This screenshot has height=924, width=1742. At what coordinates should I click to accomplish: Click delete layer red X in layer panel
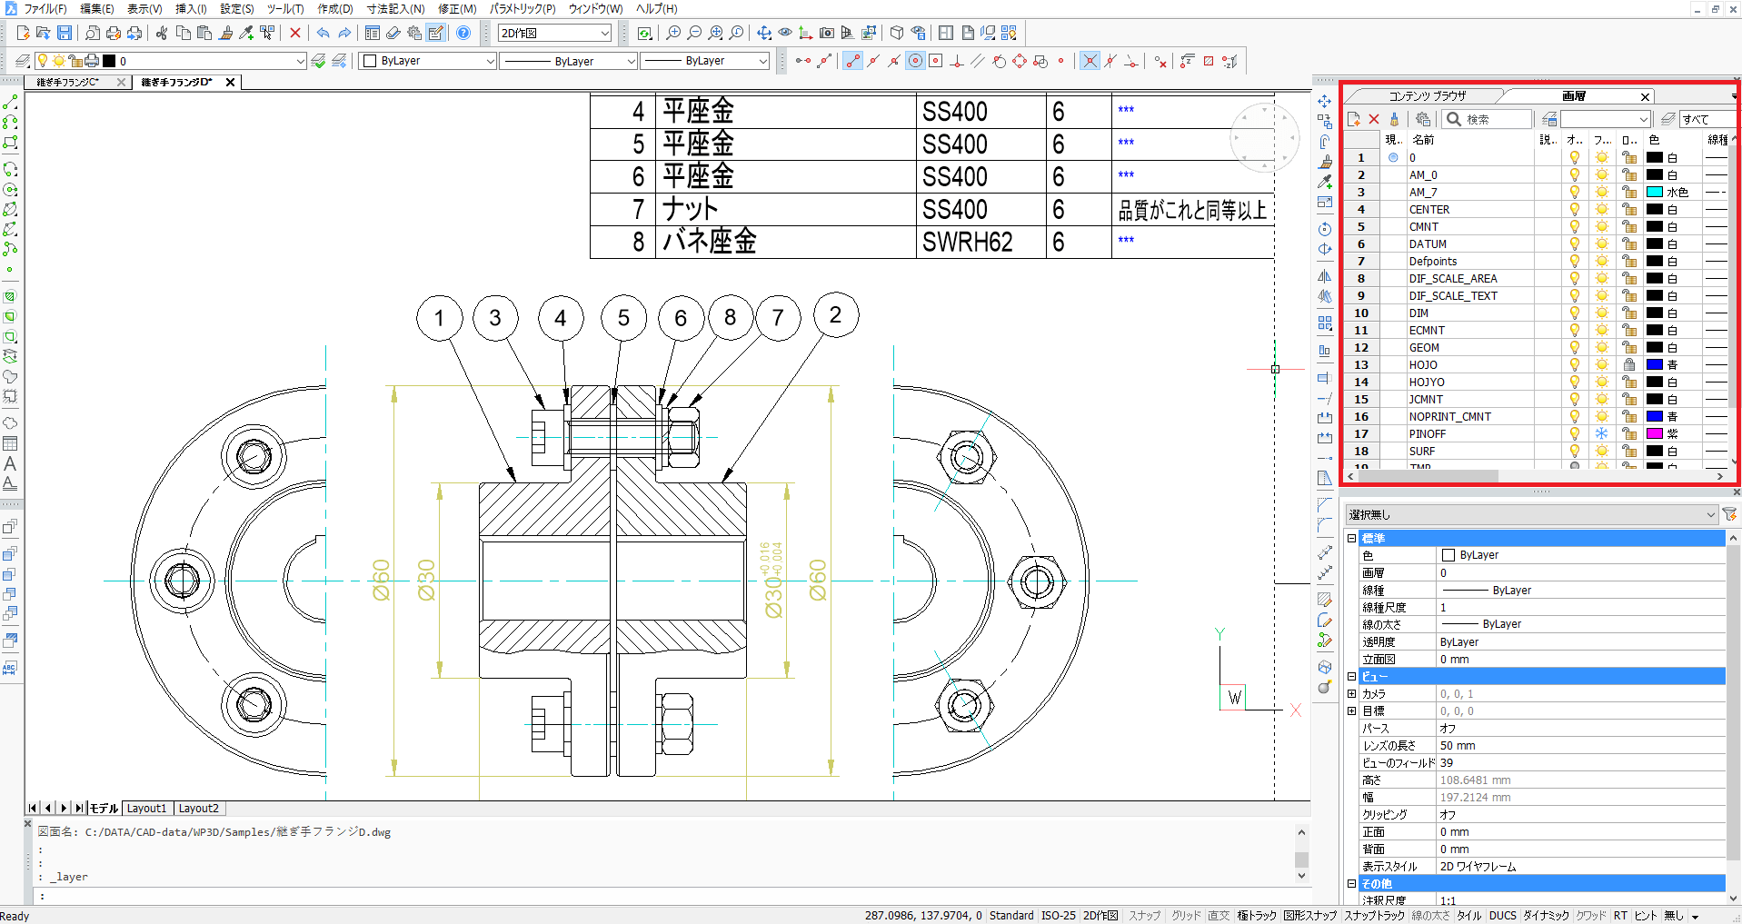(1374, 119)
